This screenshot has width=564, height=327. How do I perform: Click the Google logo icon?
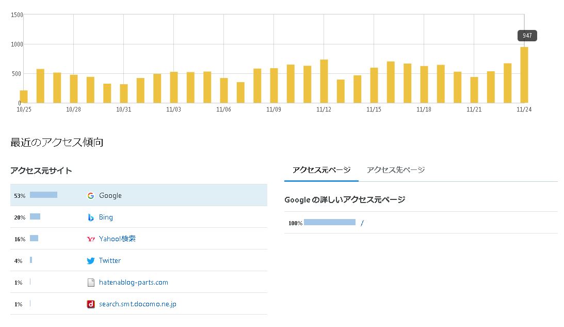coord(91,196)
